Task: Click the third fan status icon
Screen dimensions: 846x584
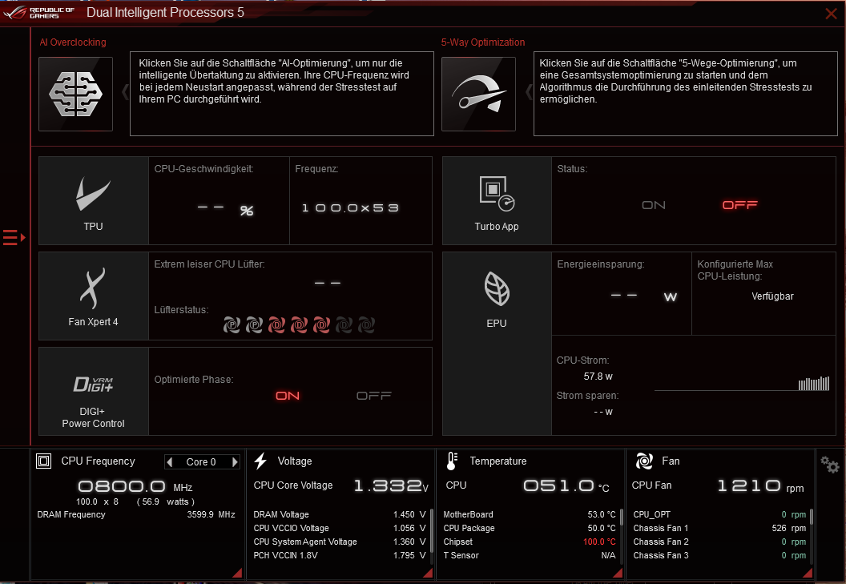Action: 276,325
